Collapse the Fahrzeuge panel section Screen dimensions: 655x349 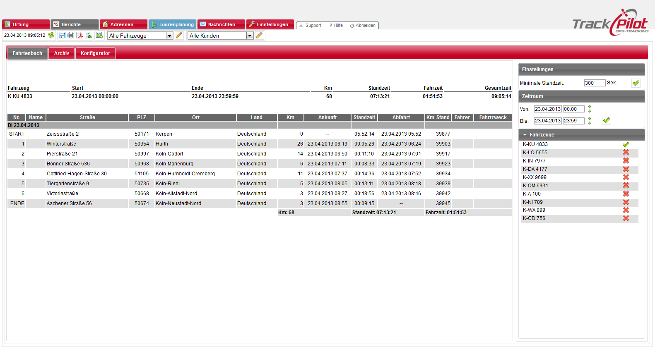coord(525,135)
